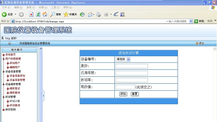The image size is (217, 122).
Task: Click the red Stop loading icon
Action: point(31,14)
